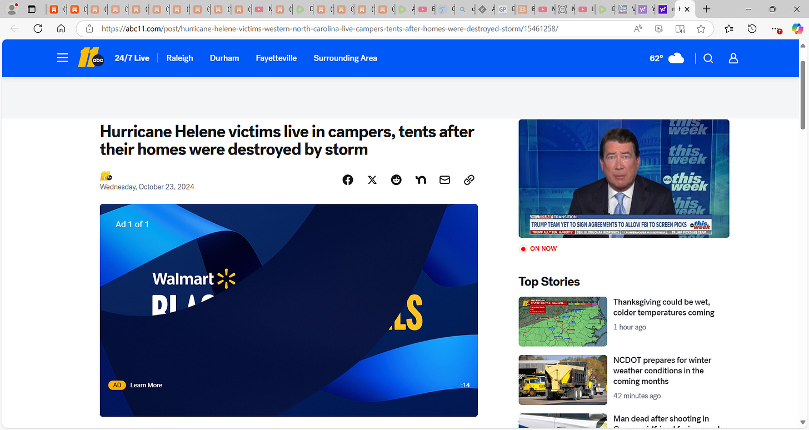Click the '1 hour ago' timestamp

[630, 327]
